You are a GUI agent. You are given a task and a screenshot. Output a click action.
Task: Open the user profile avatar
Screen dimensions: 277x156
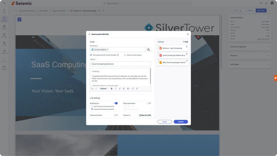click(x=272, y=3)
